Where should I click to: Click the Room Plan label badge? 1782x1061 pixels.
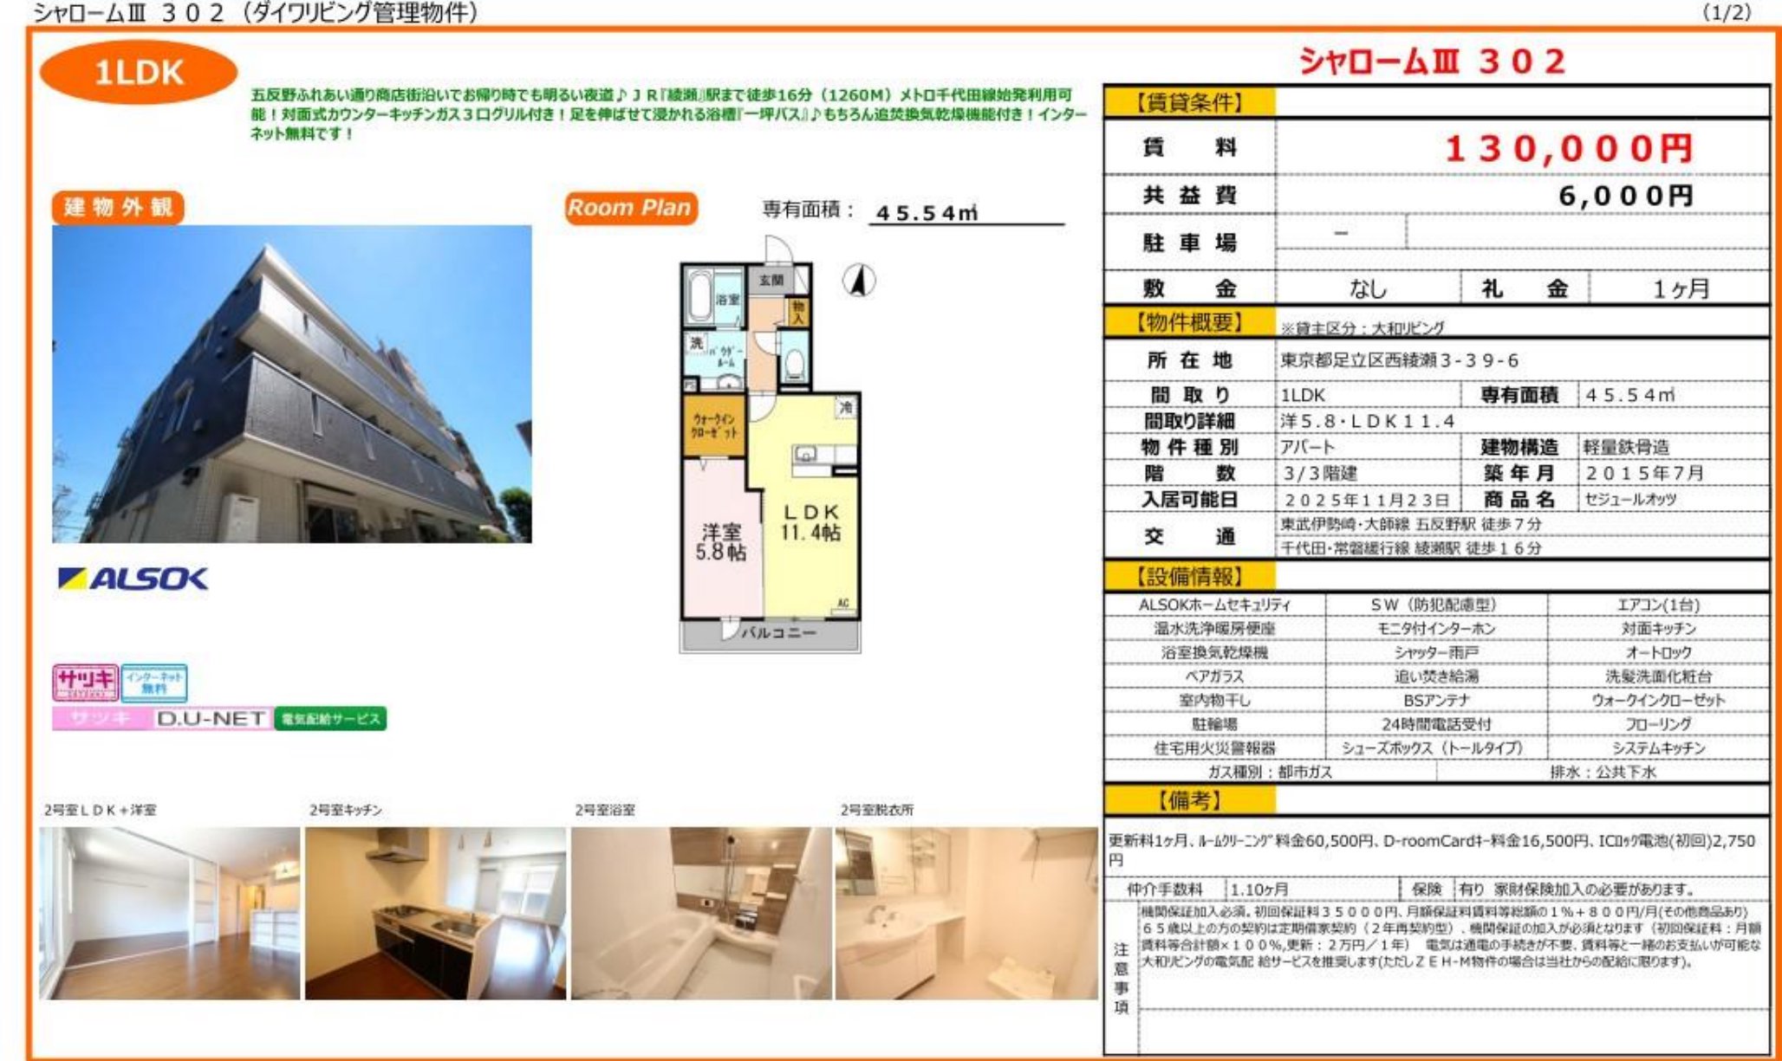630,208
